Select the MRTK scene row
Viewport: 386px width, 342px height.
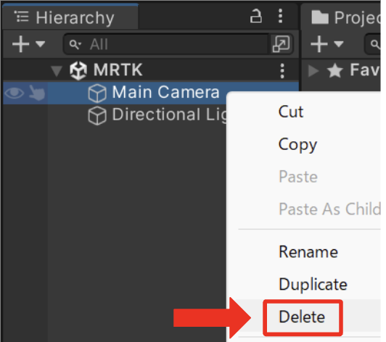click(151, 70)
